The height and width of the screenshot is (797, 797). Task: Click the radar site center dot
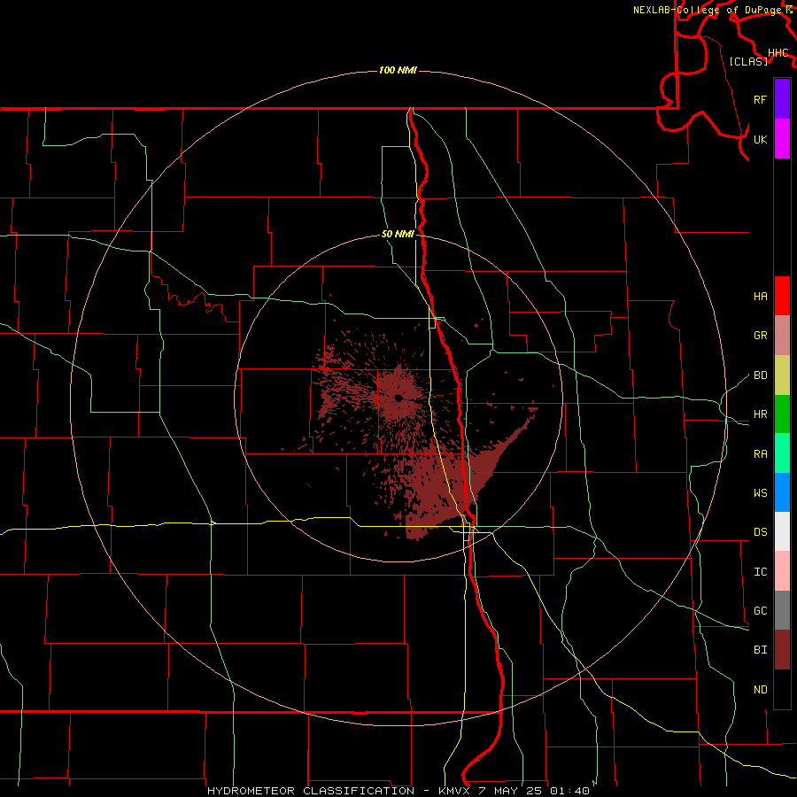click(x=399, y=398)
